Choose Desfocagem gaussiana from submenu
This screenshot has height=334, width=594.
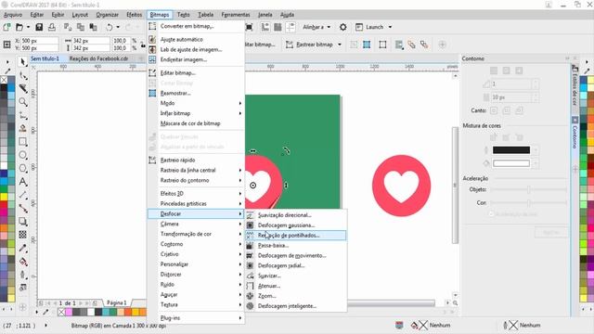[x=295, y=225]
